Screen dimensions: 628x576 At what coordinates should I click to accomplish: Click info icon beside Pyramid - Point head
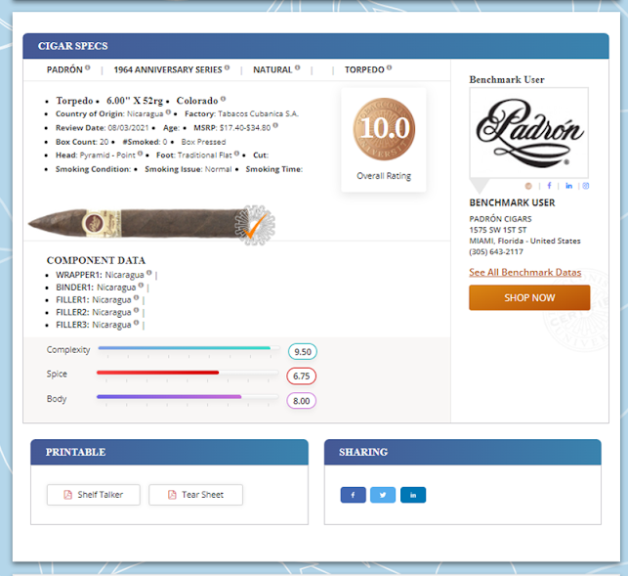(141, 154)
